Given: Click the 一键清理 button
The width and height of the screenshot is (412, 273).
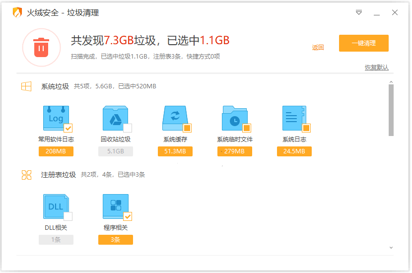Looking at the screenshot, I should (364, 43).
